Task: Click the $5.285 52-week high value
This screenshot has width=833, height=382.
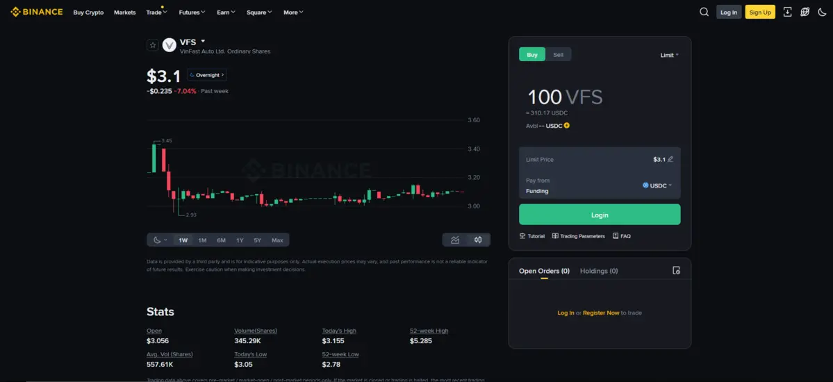Action: 421,340
